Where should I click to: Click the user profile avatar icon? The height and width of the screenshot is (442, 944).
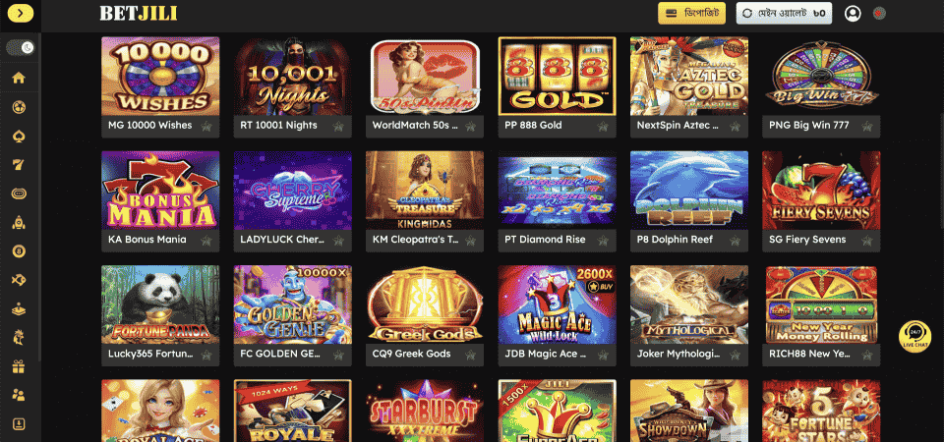(x=853, y=13)
